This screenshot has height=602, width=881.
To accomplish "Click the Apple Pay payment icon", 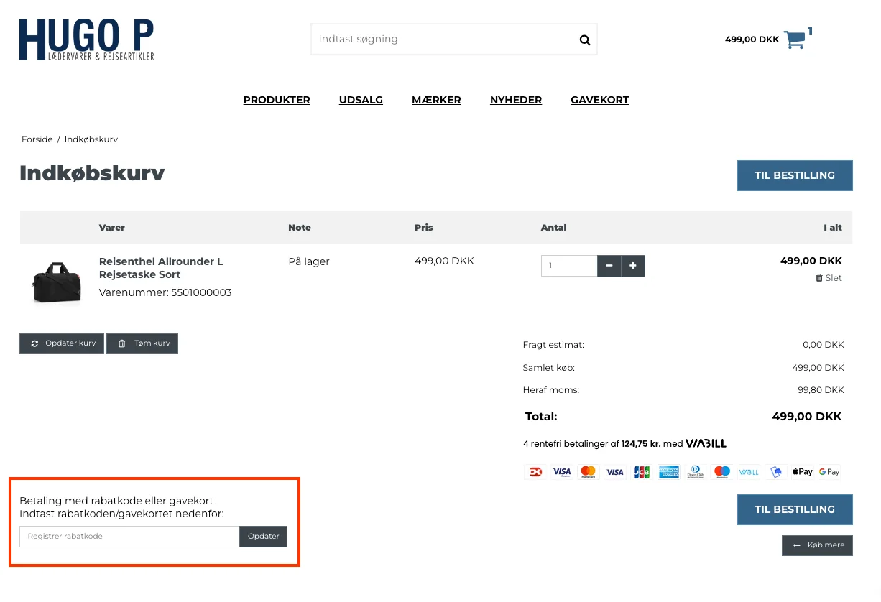I will click(802, 472).
